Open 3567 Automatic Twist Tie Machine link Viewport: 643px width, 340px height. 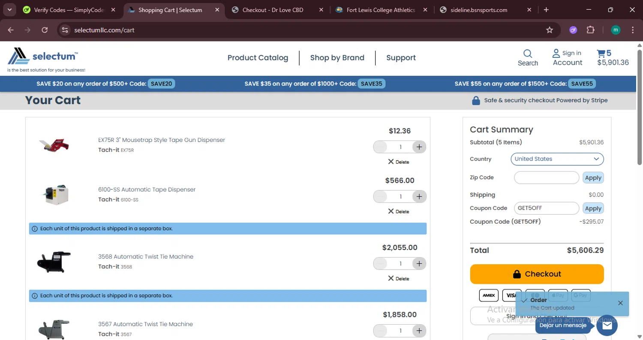click(x=145, y=324)
